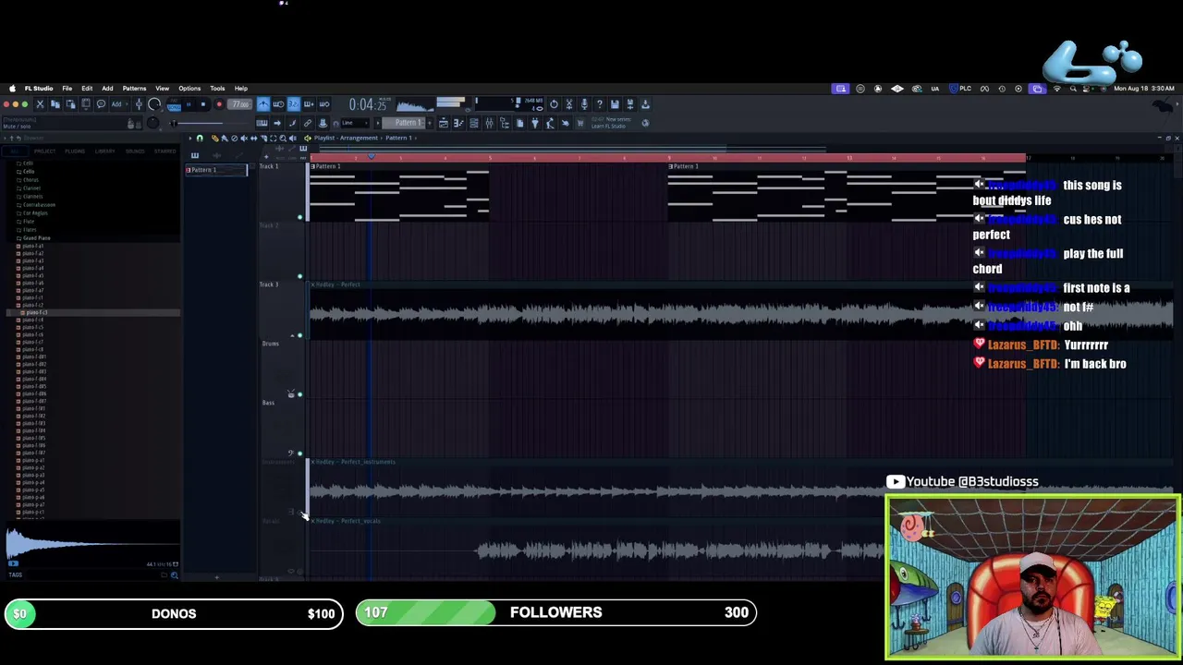Open the File menu
The image size is (1183, 665).
coord(67,89)
